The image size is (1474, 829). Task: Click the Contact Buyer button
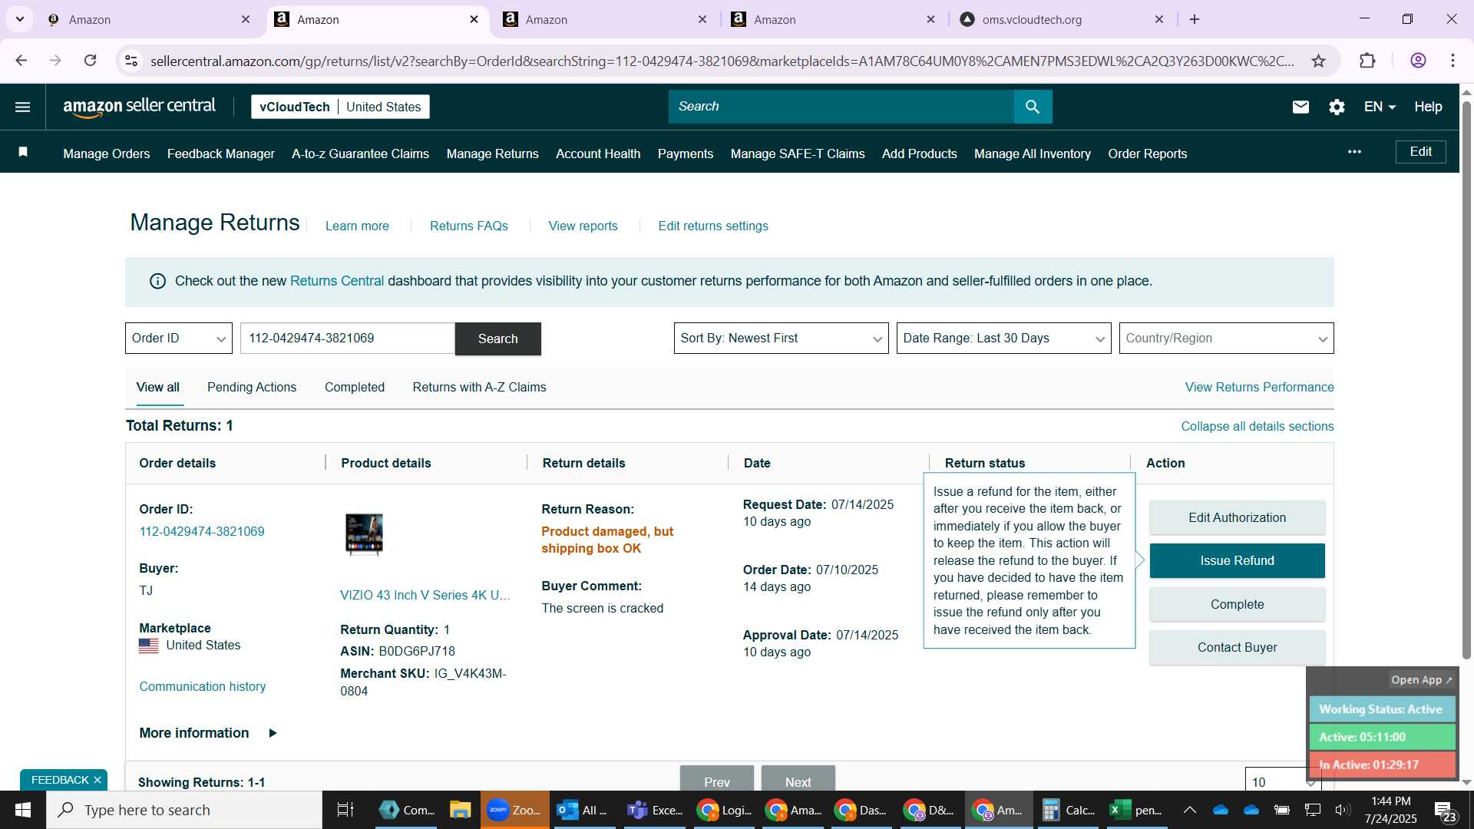click(x=1237, y=648)
